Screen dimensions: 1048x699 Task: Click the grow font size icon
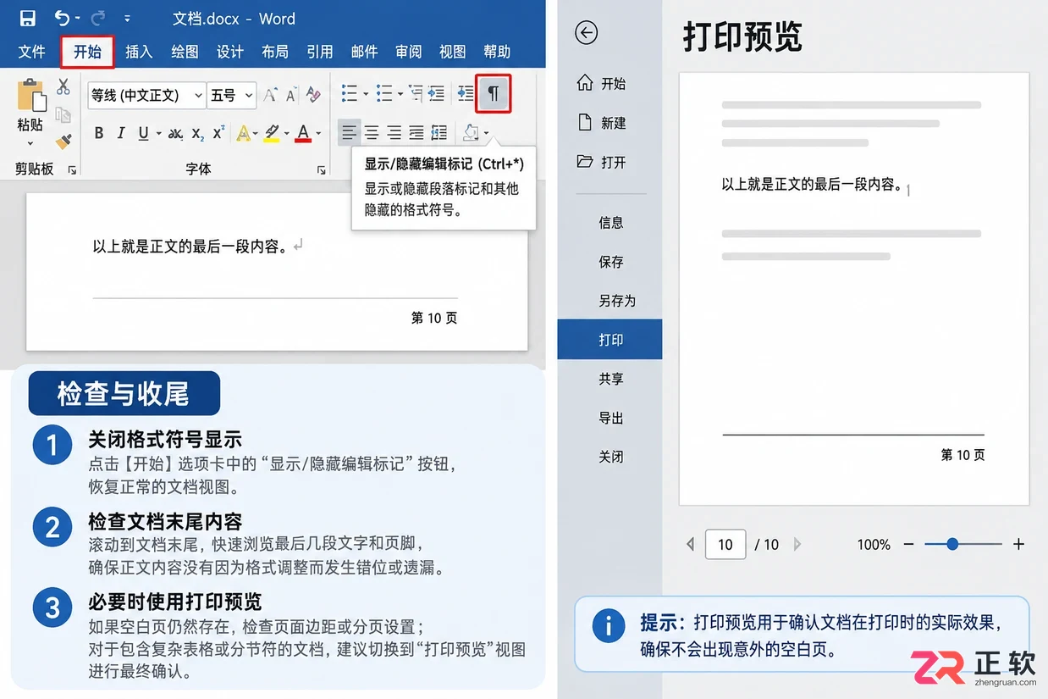click(270, 95)
